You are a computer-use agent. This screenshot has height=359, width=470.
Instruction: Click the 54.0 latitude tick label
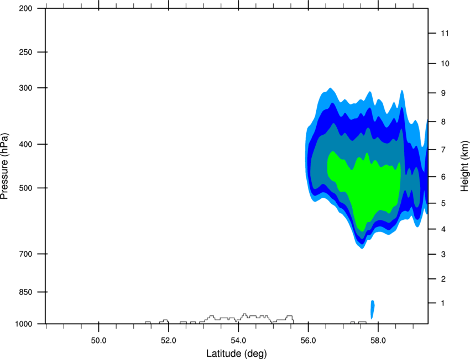coord(238,341)
